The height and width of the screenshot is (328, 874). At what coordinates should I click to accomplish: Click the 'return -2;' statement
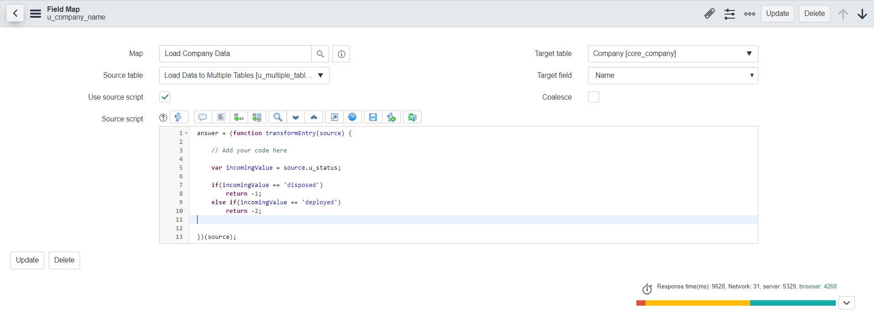pyautogui.click(x=244, y=211)
